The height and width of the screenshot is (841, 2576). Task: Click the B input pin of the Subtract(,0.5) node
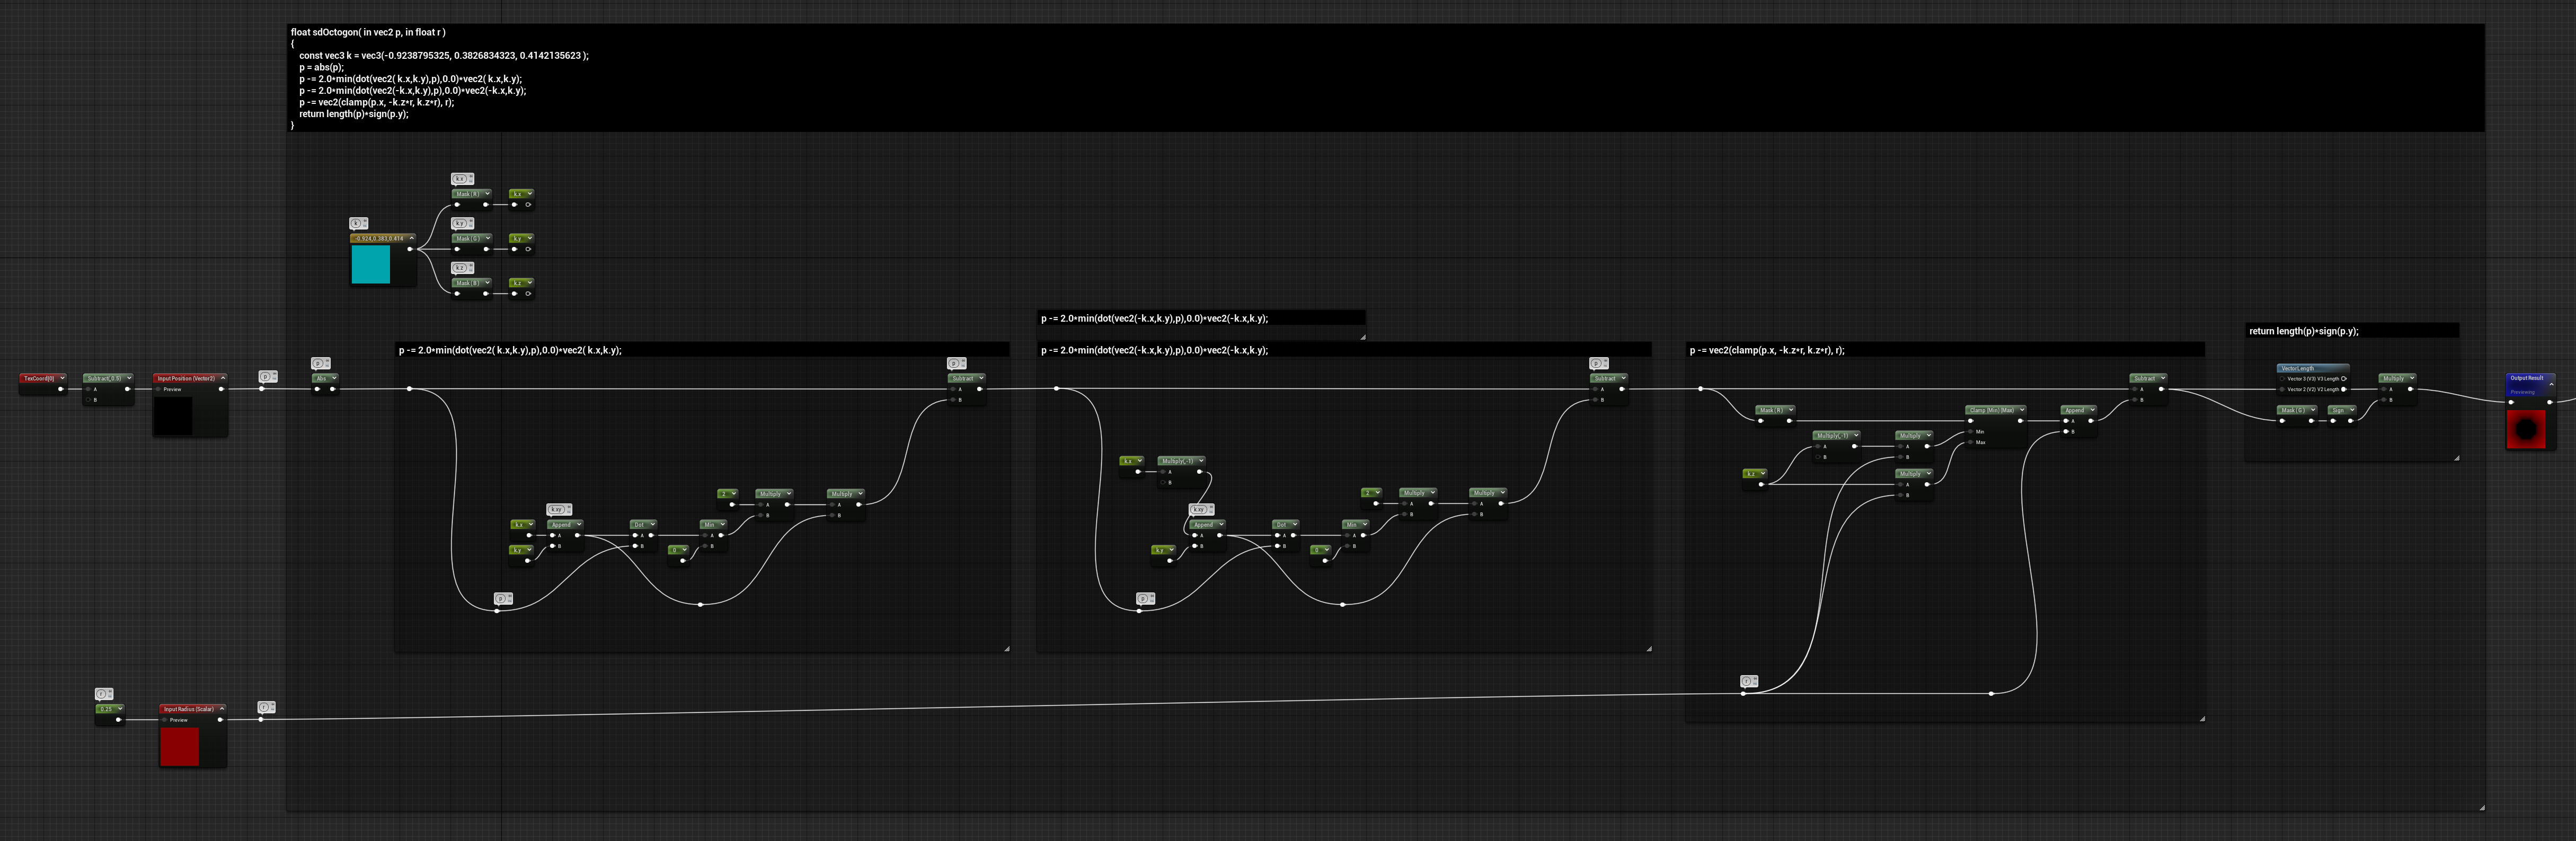click(x=88, y=400)
